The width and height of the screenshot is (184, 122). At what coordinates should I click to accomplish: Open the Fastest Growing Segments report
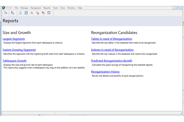pos(19,50)
